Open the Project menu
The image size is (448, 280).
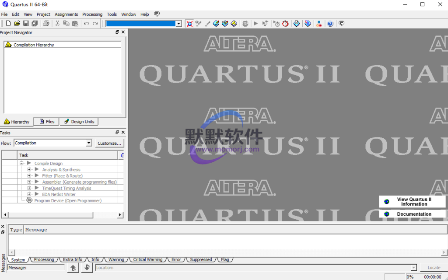43,14
